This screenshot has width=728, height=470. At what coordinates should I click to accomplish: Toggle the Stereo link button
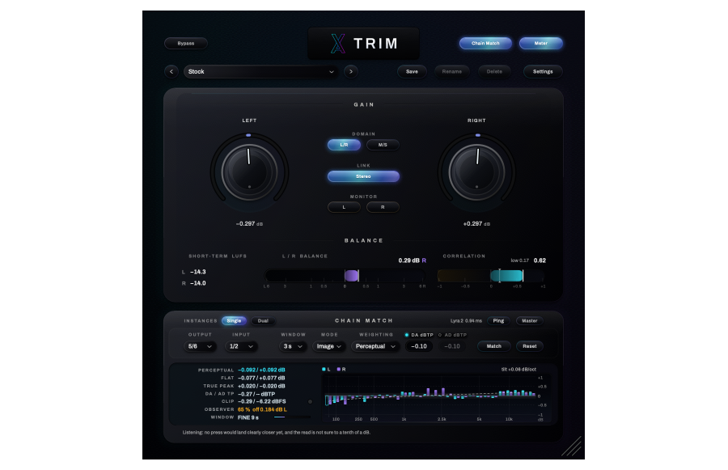click(x=363, y=176)
